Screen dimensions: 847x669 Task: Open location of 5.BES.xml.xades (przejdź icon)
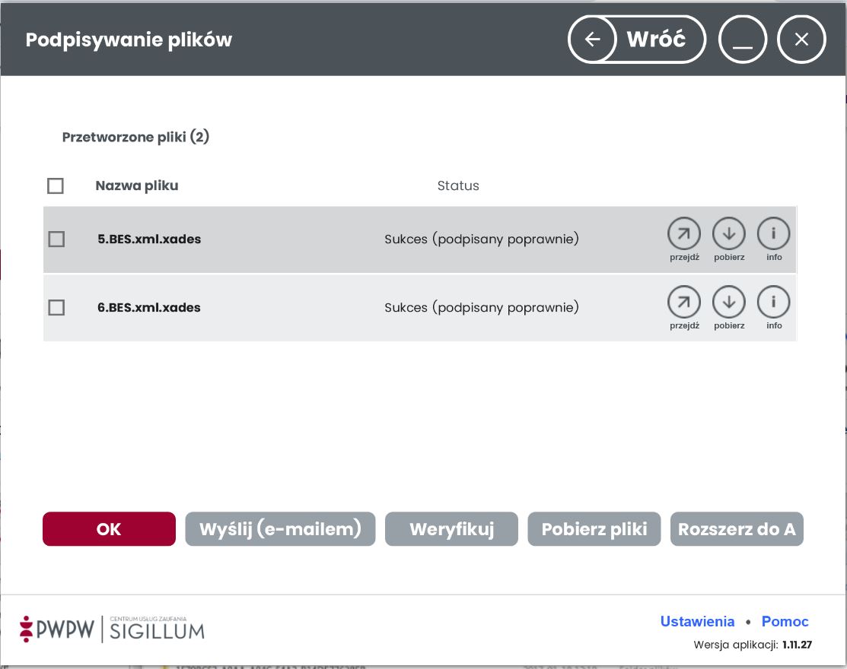[x=683, y=234]
